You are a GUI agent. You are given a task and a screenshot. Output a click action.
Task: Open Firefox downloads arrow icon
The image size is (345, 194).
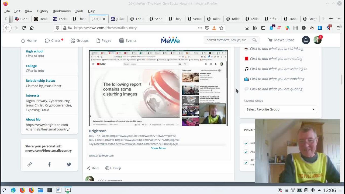point(247,28)
